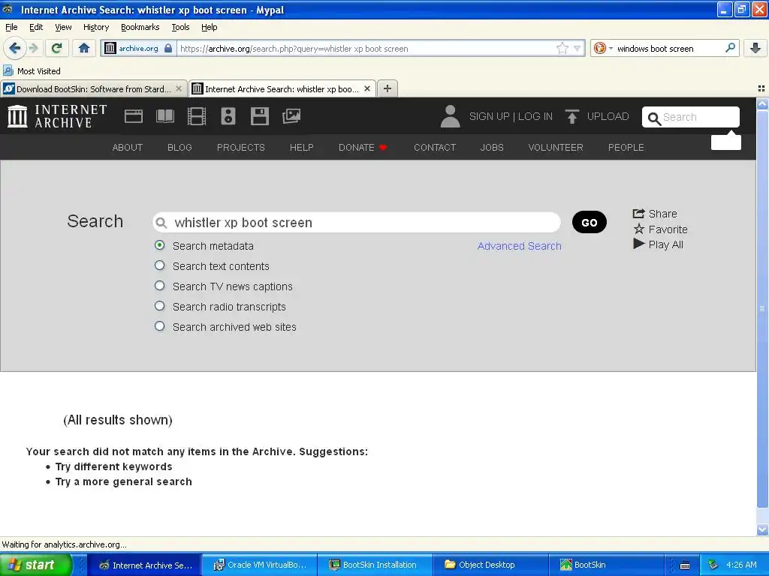
Task: Open the Downloads arrow button
Action: [755, 48]
